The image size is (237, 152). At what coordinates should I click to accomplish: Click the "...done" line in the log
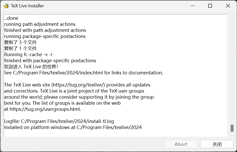click(x=11, y=18)
